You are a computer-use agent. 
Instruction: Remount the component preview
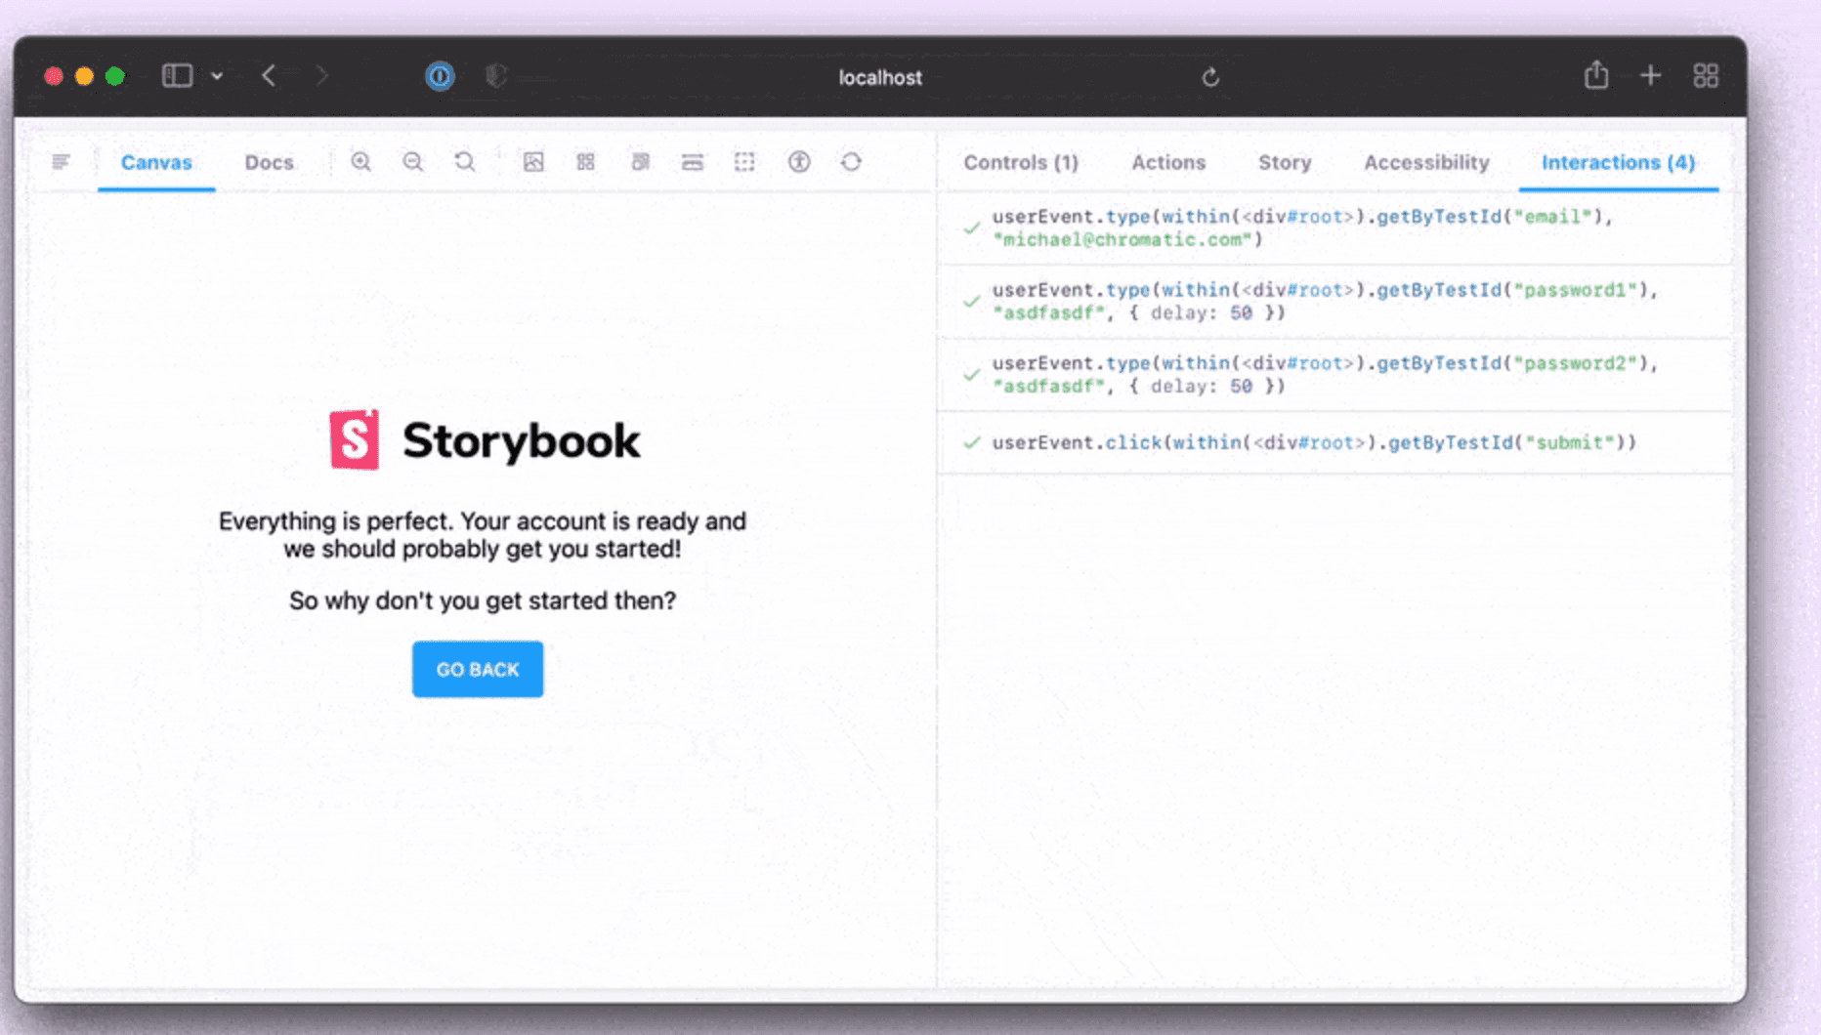(851, 162)
